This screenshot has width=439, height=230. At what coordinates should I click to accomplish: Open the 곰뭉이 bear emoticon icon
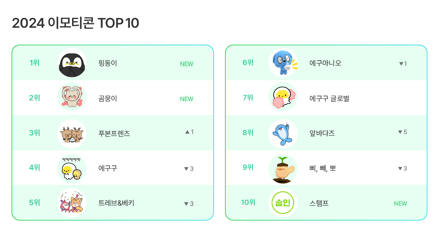coord(72,98)
